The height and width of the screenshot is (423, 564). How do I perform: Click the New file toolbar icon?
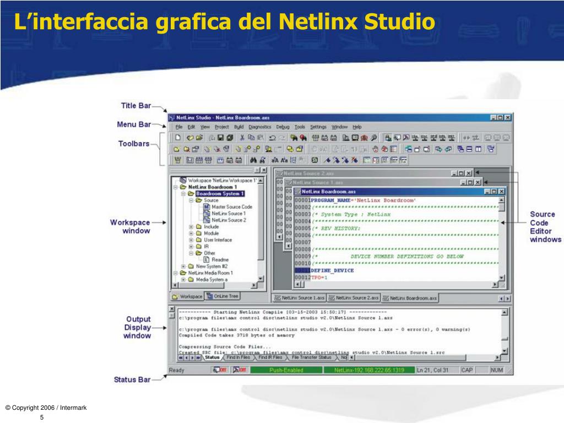coord(178,138)
